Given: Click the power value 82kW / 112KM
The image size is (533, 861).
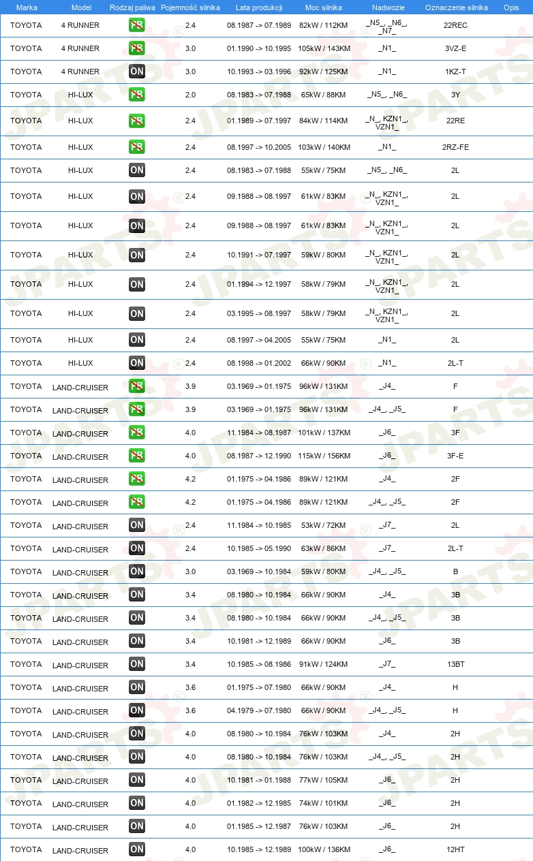Looking at the screenshot, I should click(x=324, y=25).
